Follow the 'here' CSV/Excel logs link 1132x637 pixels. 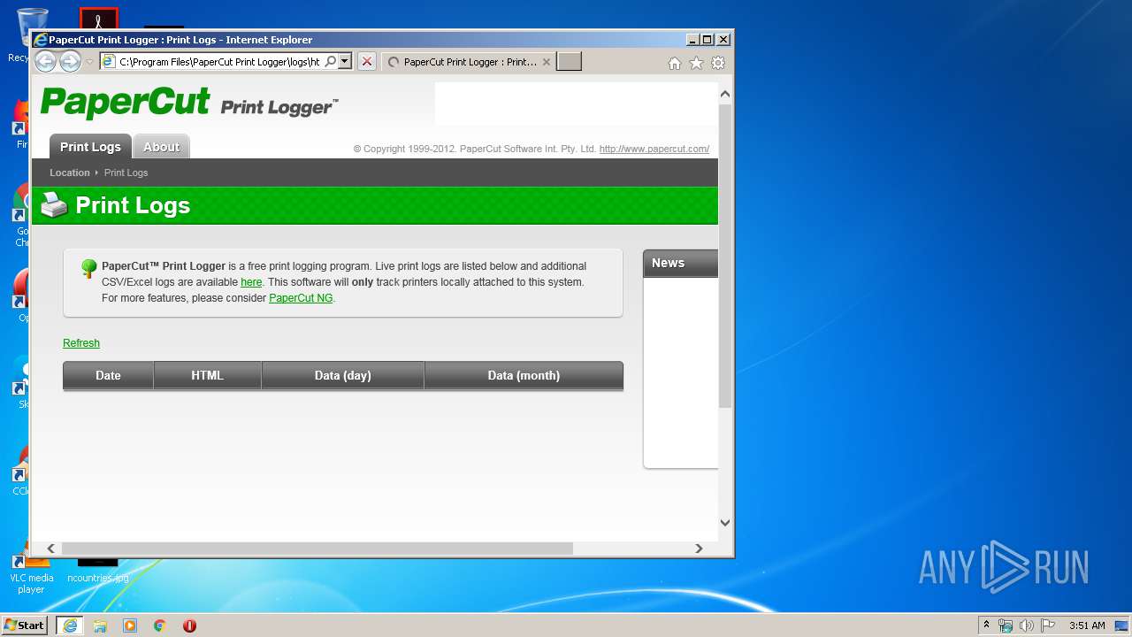click(x=251, y=282)
